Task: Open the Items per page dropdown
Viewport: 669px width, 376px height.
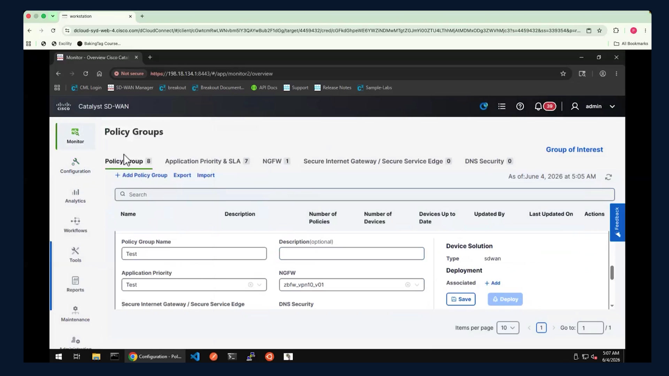Action: click(508, 328)
